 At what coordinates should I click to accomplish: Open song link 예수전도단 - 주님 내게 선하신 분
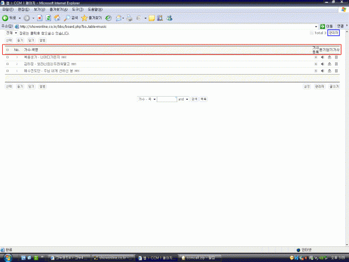pyautogui.click(x=48, y=71)
